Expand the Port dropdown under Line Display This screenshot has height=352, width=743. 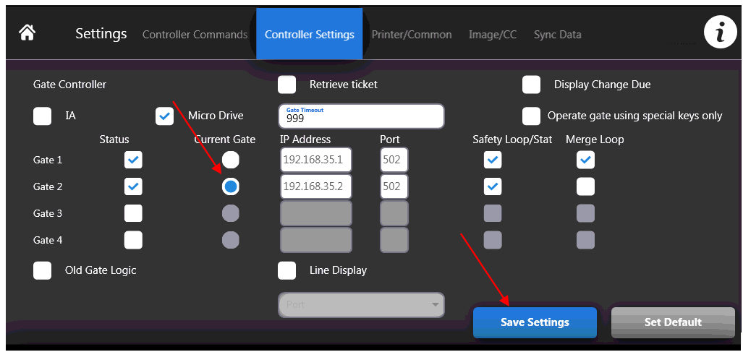click(361, 305)
